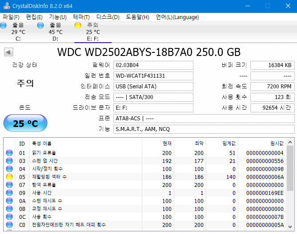Viewport: 297px width, 234px height.
Task: Click the blue status orb for D: drive
Action: tap(40, 25)
